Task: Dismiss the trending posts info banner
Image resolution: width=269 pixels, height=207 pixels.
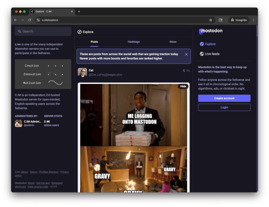Action: (x=186, y=54)
